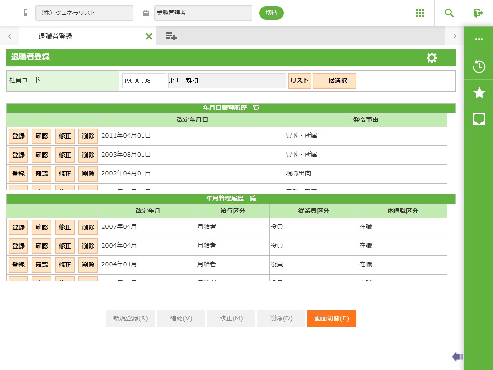Click the logout icon in top-right corner
The width and height of the screenshot is (493, 370).
coord(478,13)
